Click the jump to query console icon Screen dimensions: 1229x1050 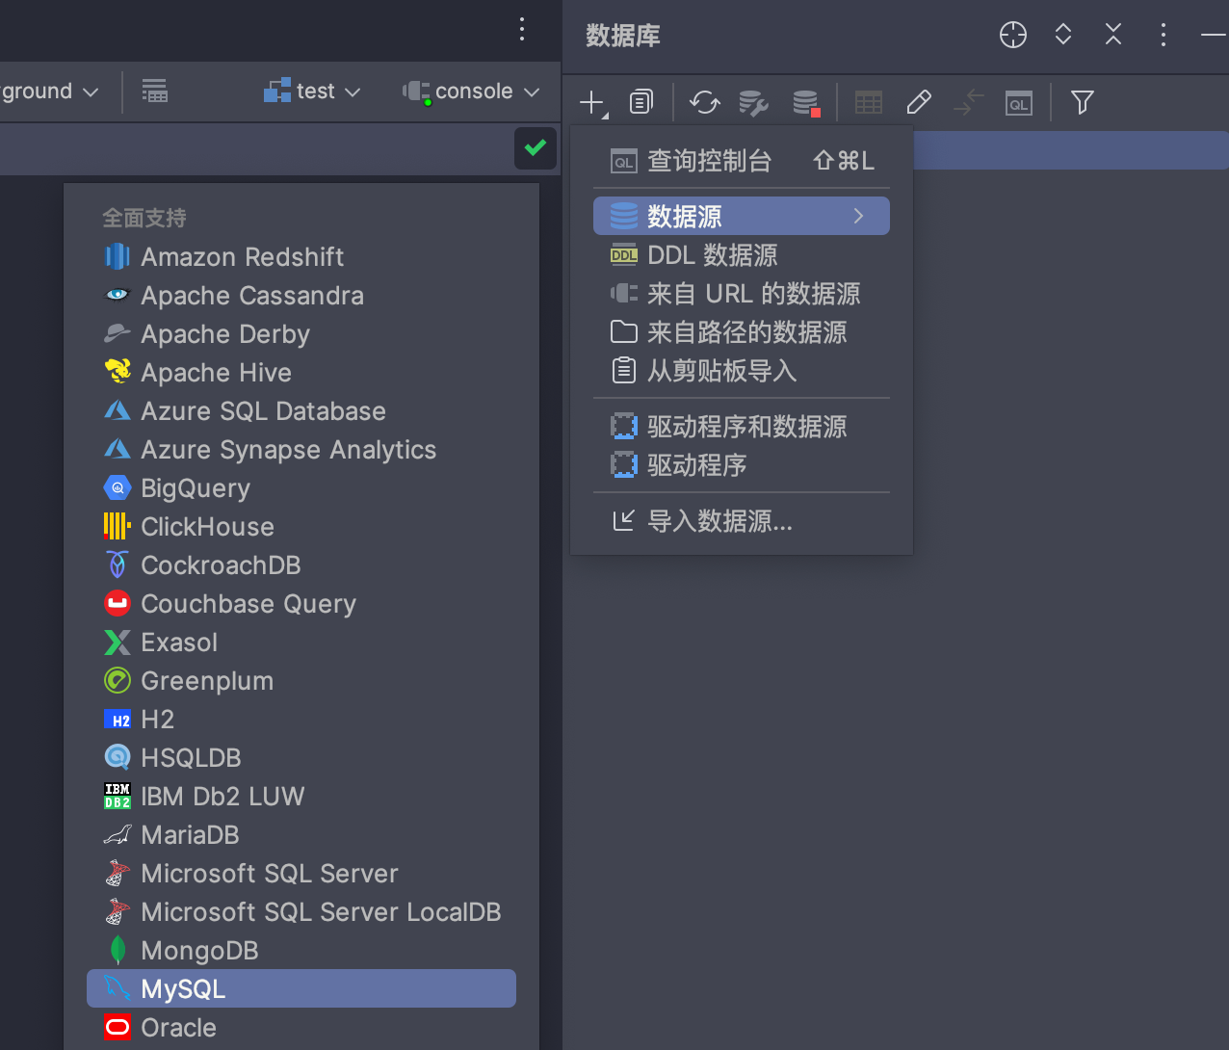tap(1019, 103)
